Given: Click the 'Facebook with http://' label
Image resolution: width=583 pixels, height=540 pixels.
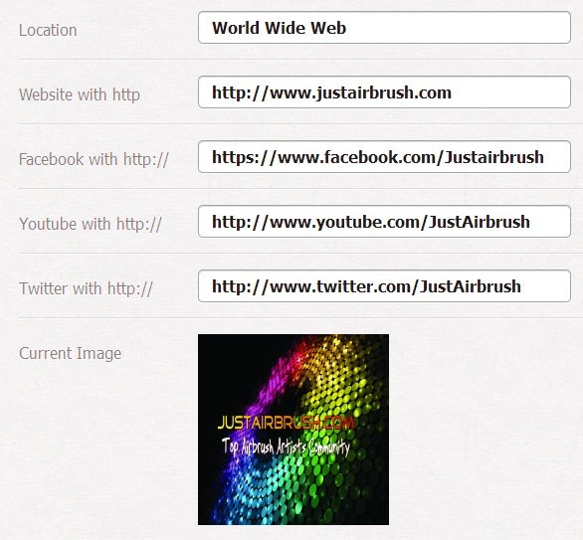Looking at the screenshot, I should pyautogui.click(x=94, y=159).
